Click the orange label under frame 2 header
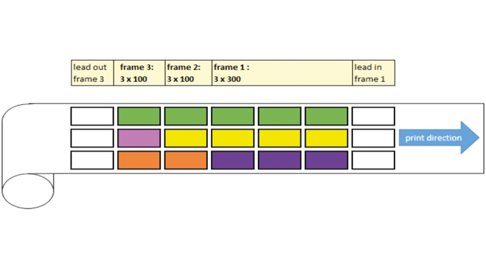 point(186,160)
